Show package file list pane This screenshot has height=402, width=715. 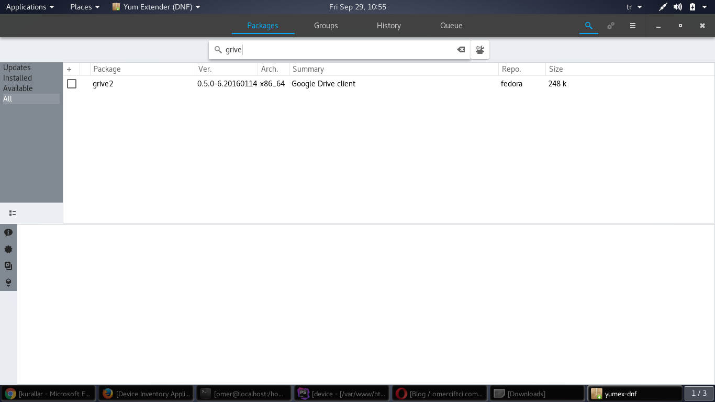[x=8, y=266]
